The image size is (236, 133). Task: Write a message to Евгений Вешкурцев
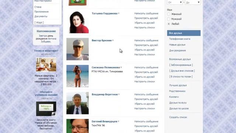[146, 122]
